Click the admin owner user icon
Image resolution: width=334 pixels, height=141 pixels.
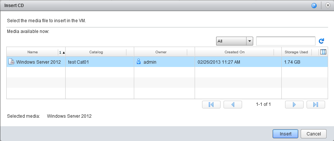point(139,62)
